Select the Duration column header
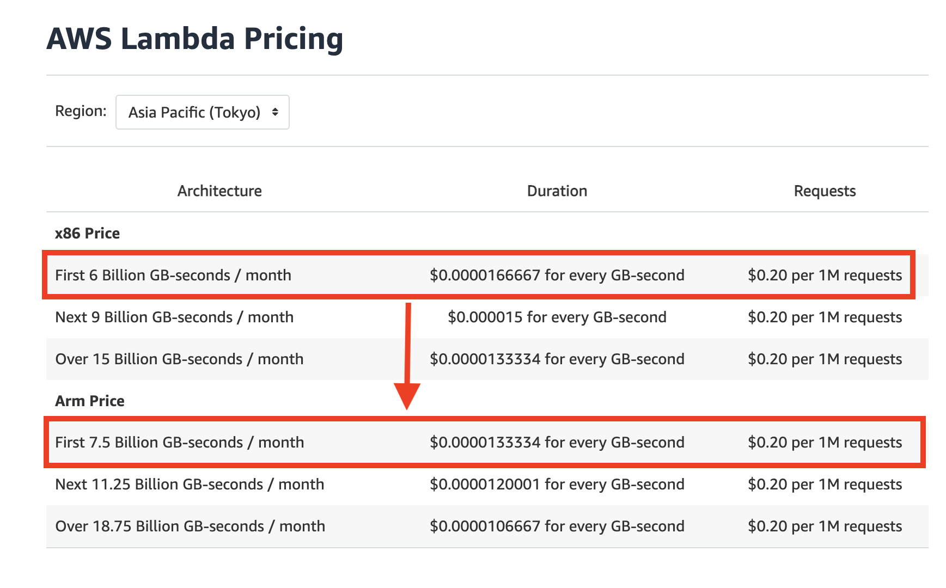The image size is (946, 588). [556, 191]
